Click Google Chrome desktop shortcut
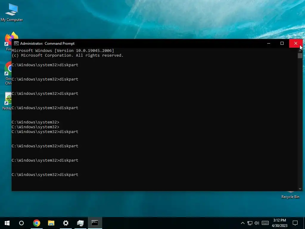 tap(8, 73)
